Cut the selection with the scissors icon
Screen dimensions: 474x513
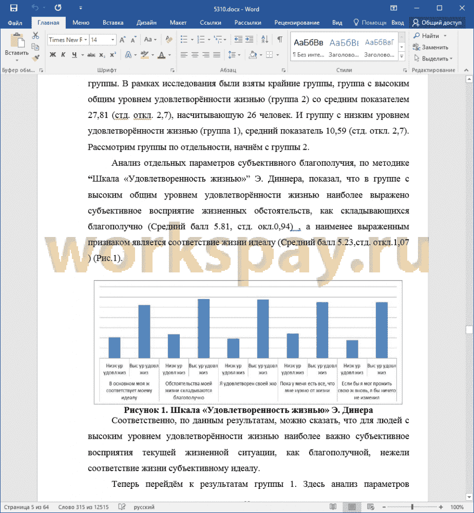click(35, 35)
